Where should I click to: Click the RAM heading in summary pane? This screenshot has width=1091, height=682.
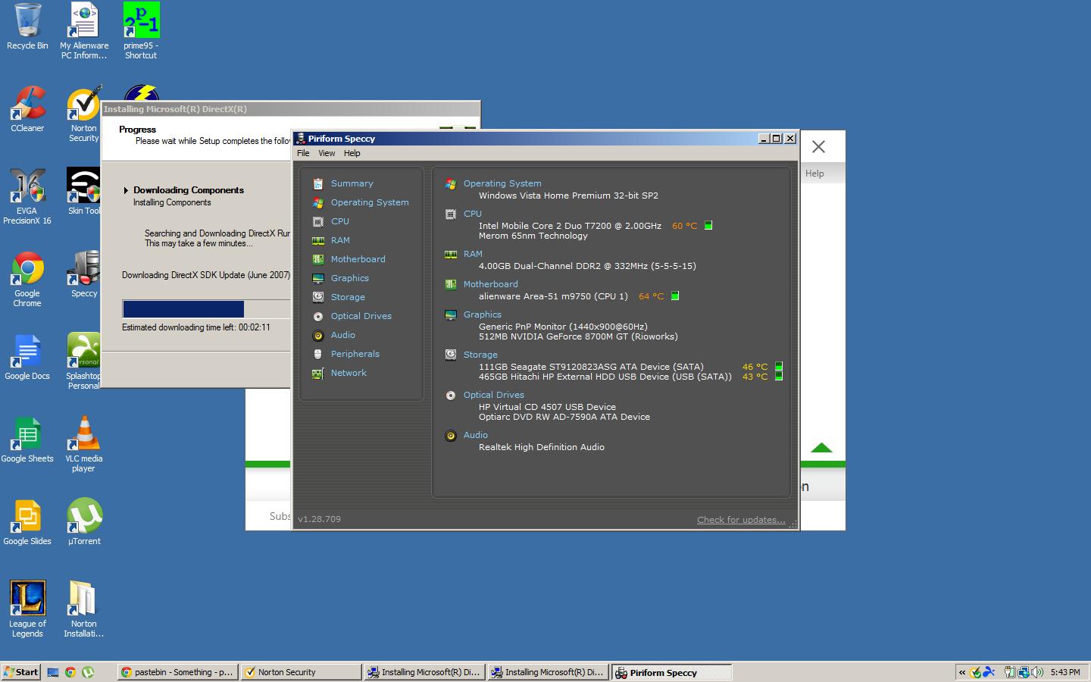[x=473, y=254]
